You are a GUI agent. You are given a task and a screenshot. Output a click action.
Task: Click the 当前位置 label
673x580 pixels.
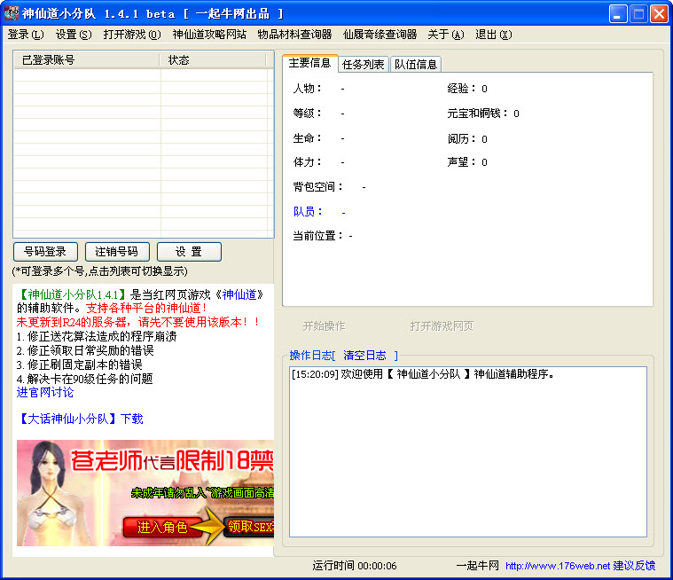[318, 236]
